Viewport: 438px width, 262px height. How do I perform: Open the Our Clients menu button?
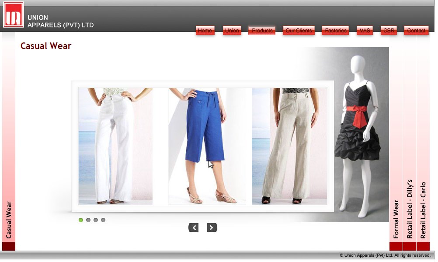299,31
